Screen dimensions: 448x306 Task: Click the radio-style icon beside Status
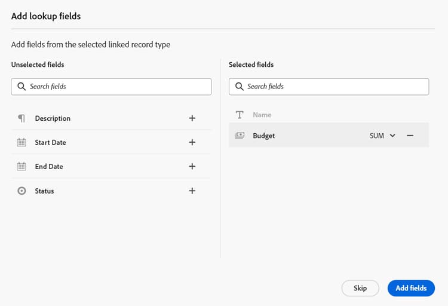(22, 191)
